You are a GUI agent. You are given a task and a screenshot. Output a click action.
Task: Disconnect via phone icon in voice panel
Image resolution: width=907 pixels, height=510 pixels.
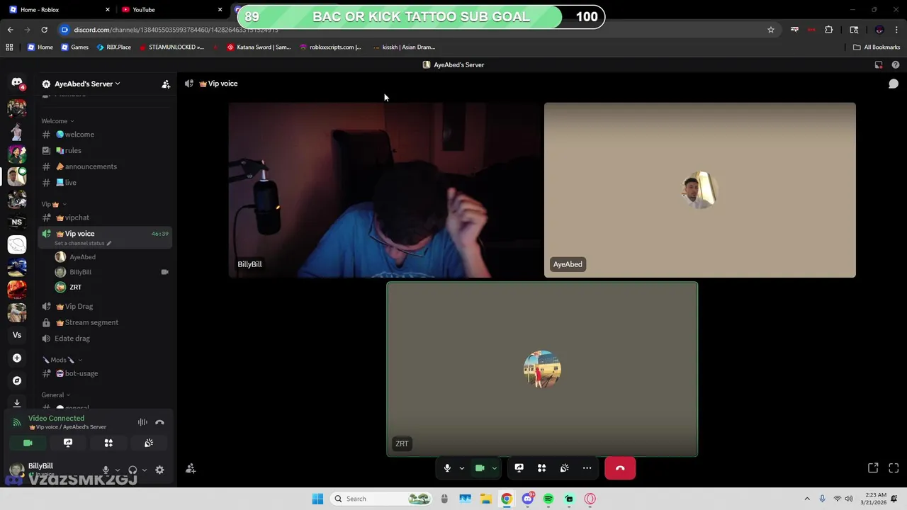(x=159, y=422)
